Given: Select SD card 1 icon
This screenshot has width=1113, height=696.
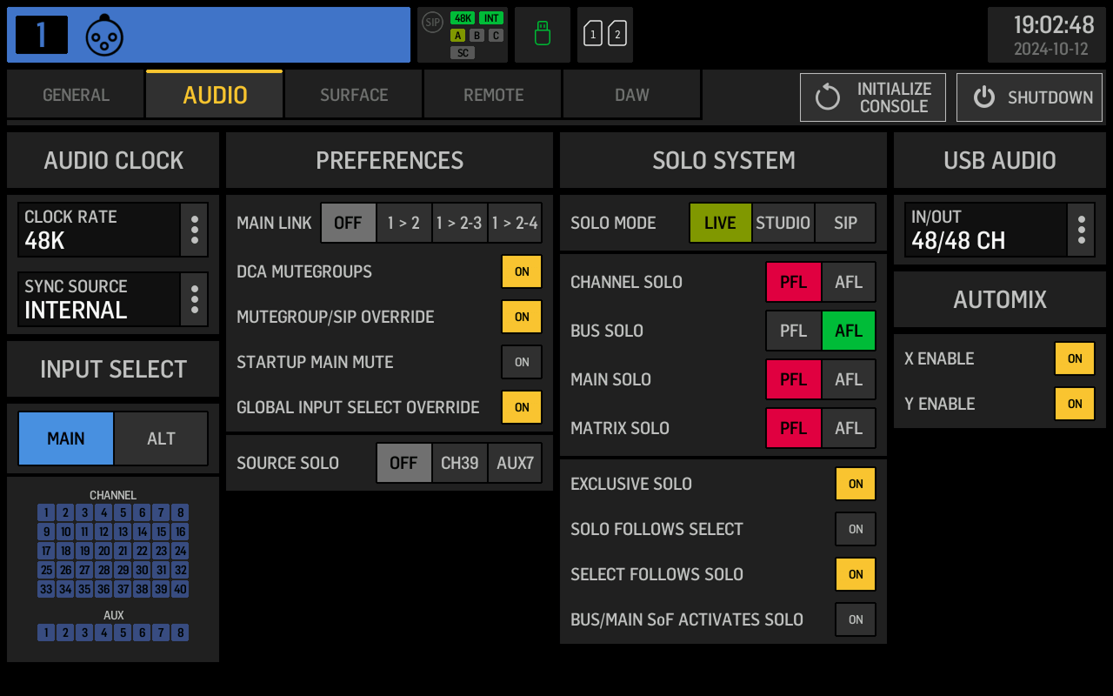Looking at the screenshot, I should pyautogui.click(x=593, y=35).
